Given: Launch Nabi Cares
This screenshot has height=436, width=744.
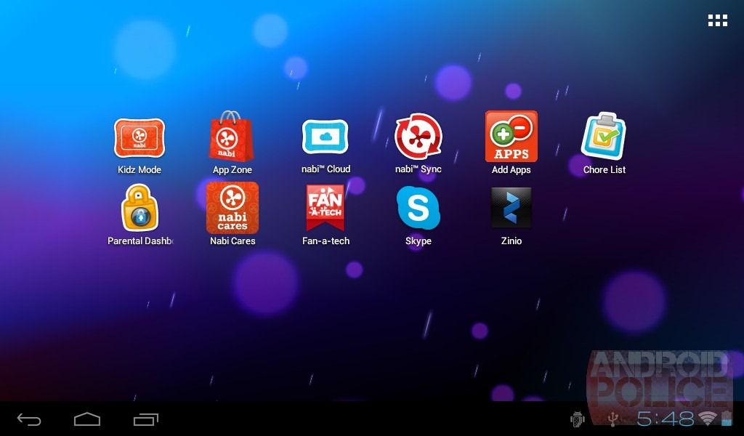Looking at the screenshot, I should point(232,209).
